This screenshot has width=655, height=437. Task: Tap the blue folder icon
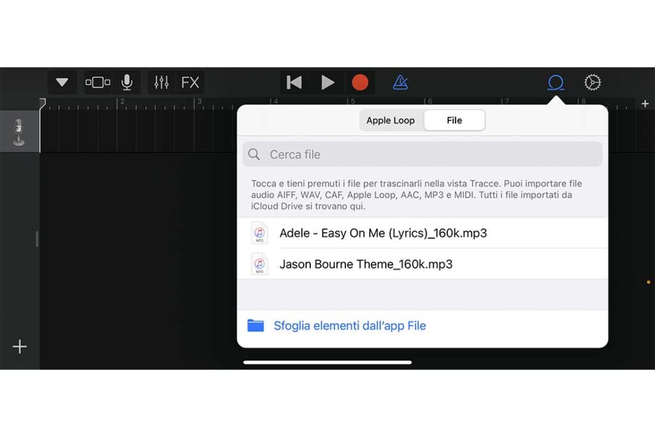coord(256,325)
